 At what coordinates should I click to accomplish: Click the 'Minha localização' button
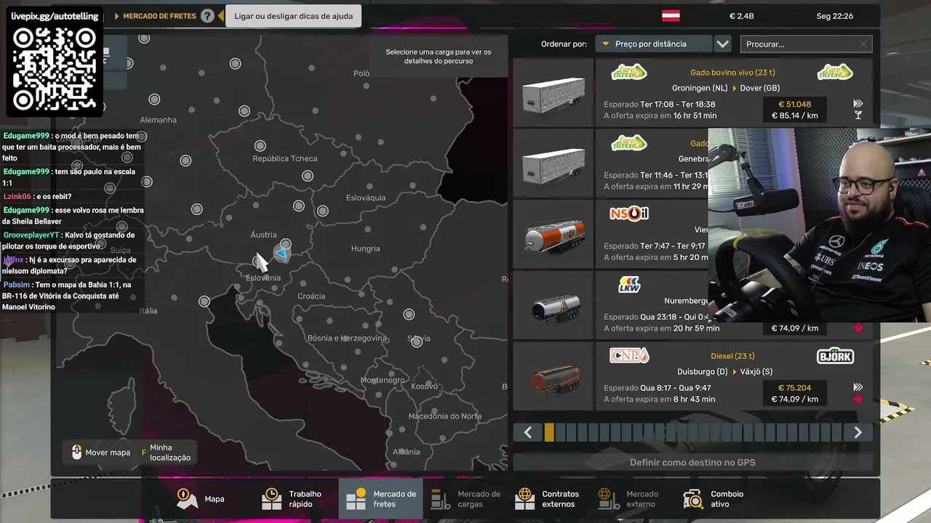[166, 453]
